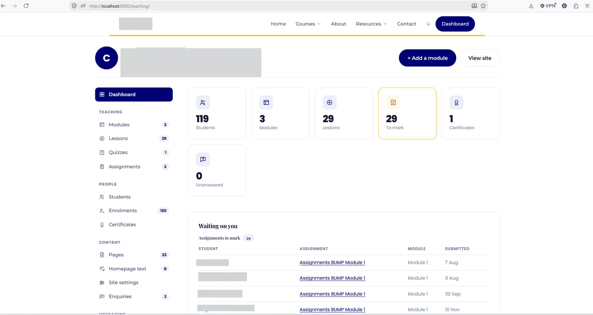Open the About nav item
The image size is (593, 315).
(338, 24)
